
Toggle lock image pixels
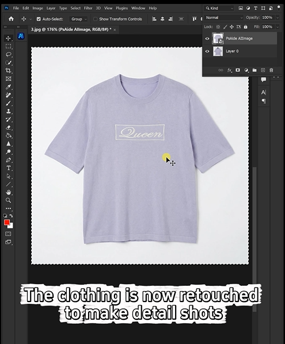(225, 27)
